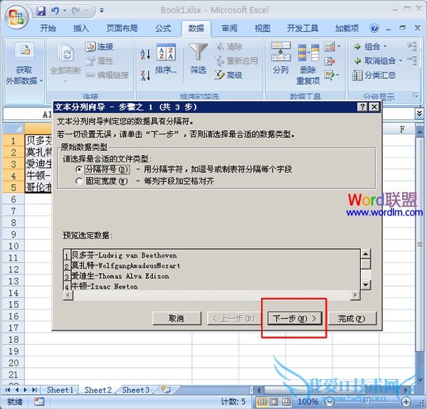427x409 pixels.
Task: Switch to the Sheet1 tab
Action: pos(60,390)
